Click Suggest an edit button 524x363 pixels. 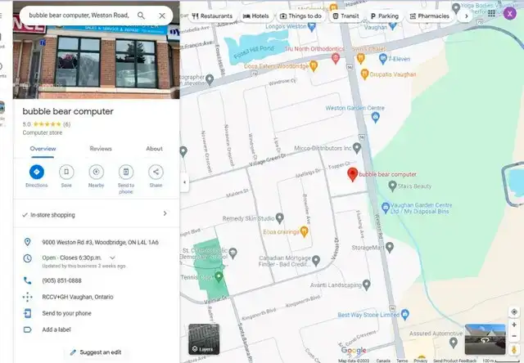pos(96,352)
